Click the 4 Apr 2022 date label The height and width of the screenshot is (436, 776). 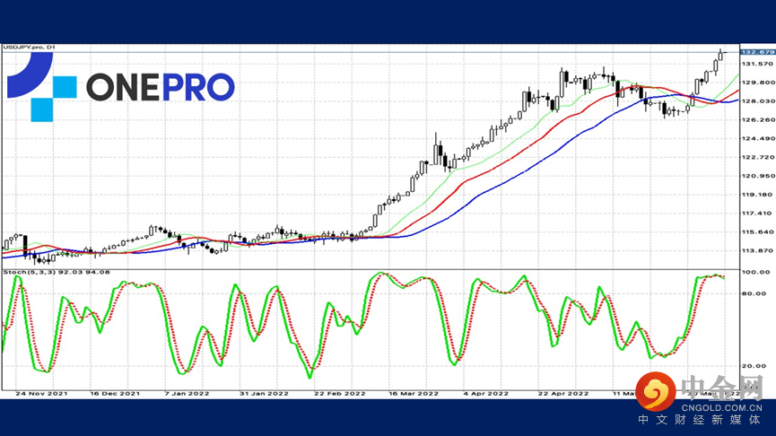click(x=486, y=394)
